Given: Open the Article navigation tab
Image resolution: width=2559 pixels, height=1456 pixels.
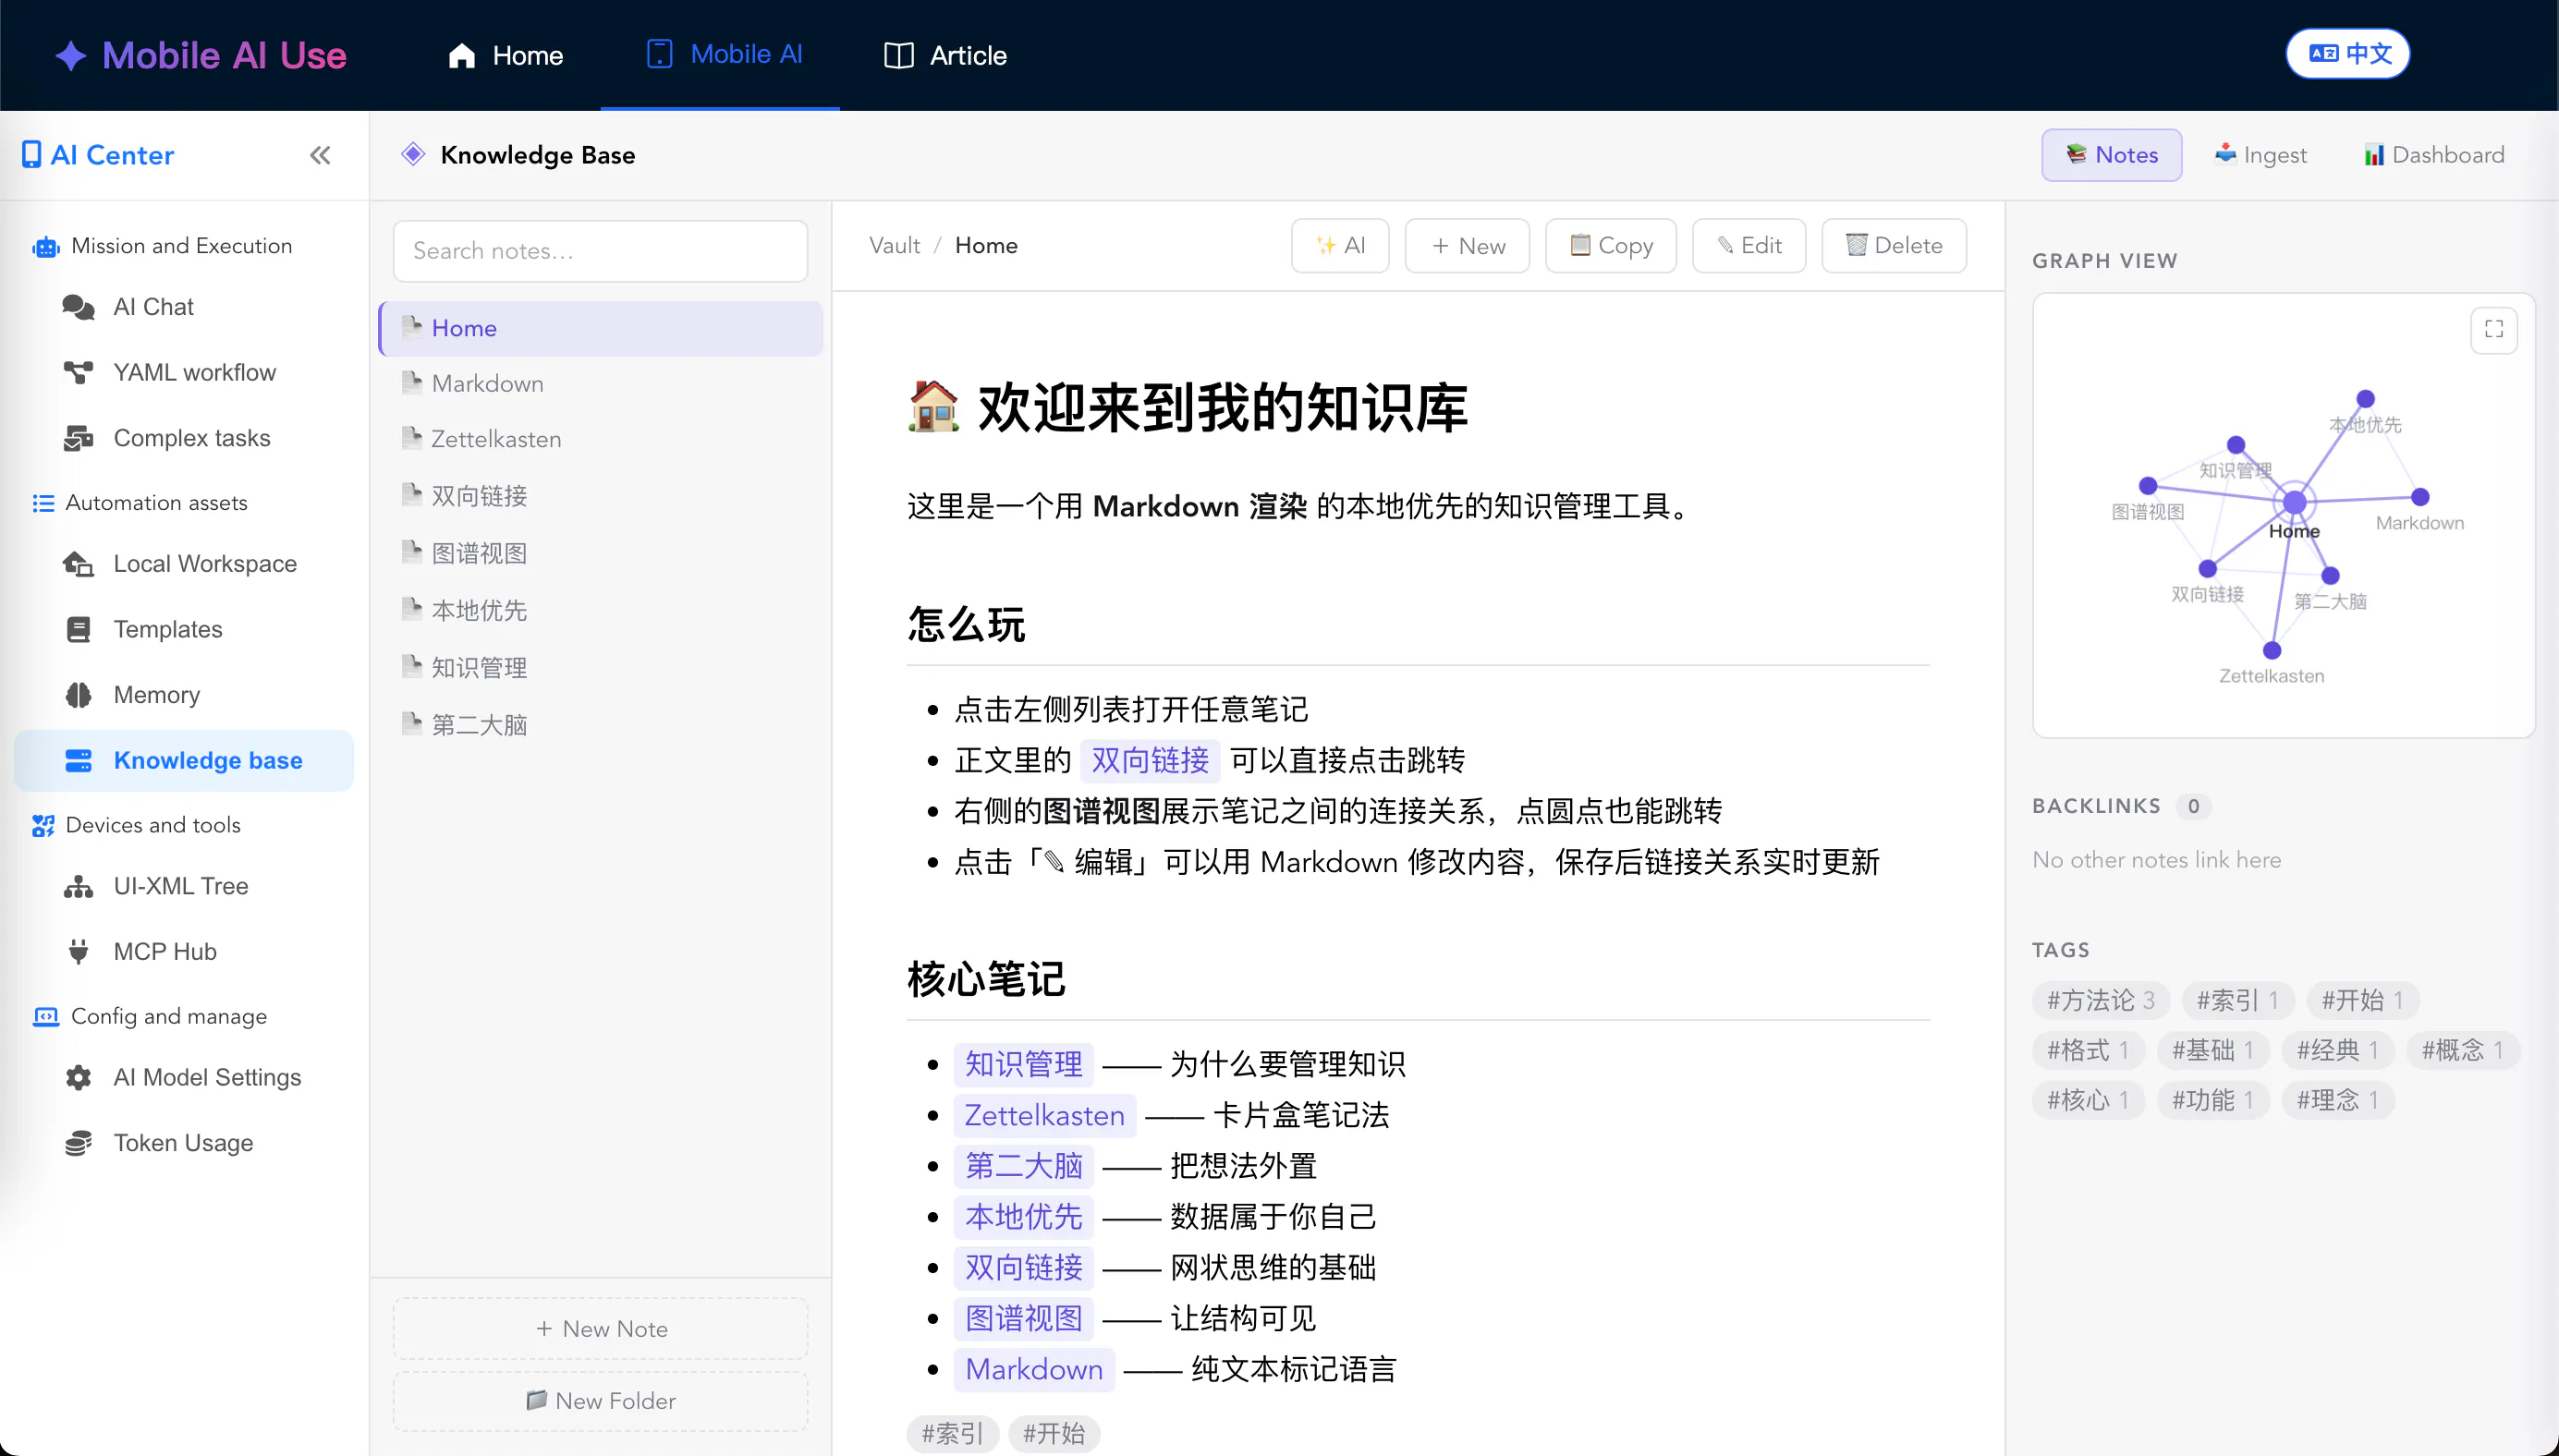Looking at the screenshot, I should coord(945,55).
